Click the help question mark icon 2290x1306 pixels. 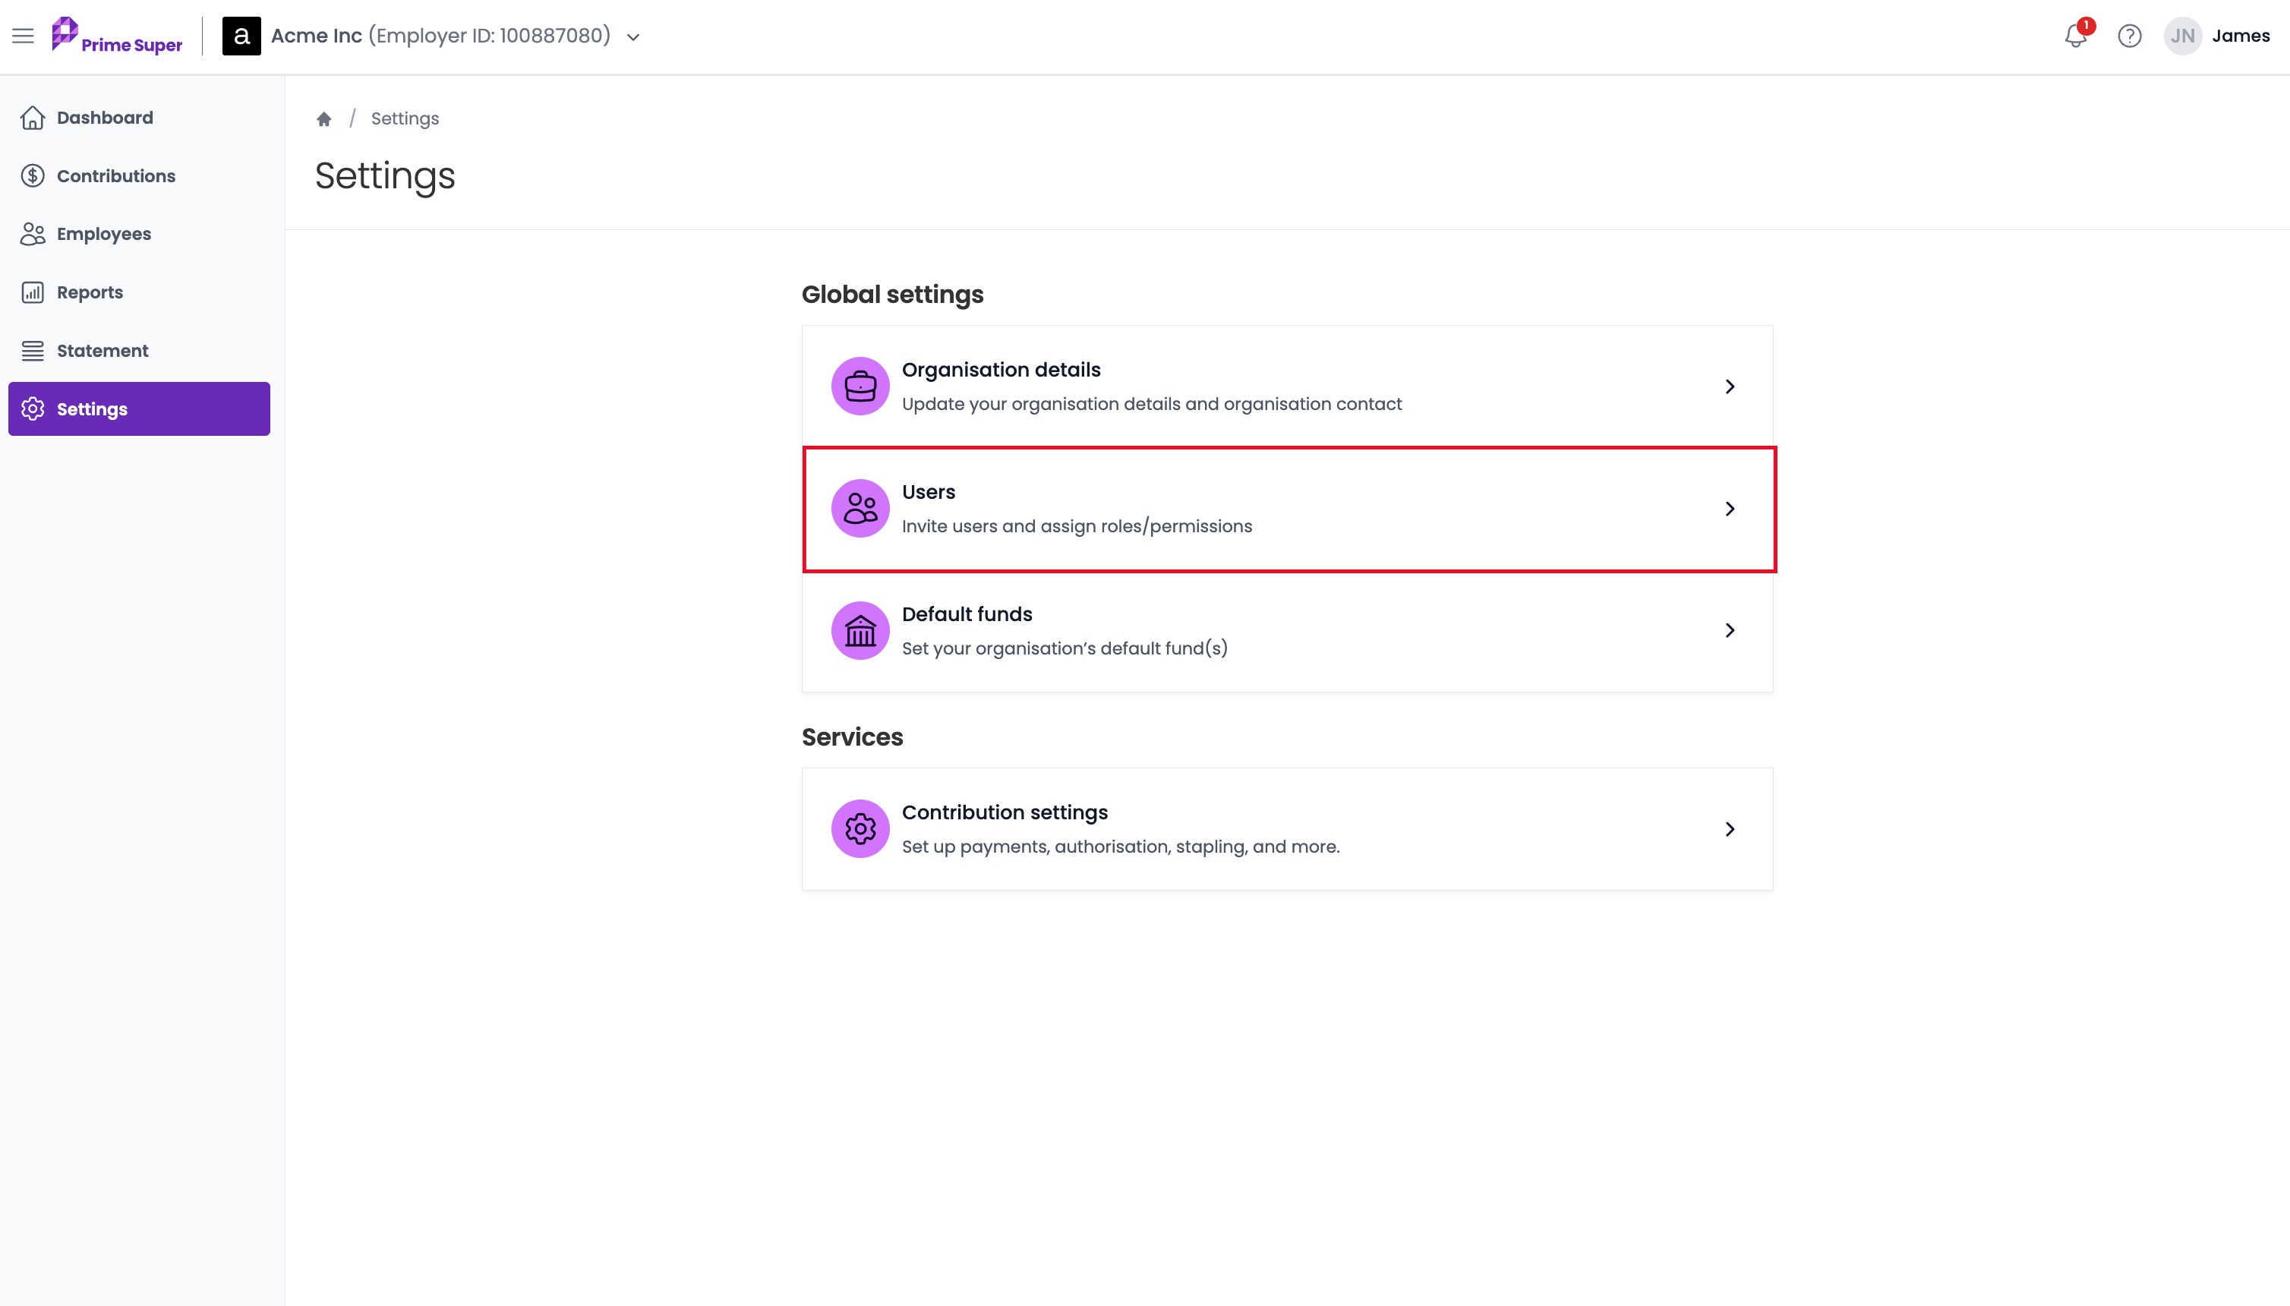click(x=2130, y=36)
